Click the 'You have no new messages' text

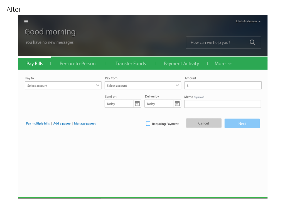pos(50,42)
